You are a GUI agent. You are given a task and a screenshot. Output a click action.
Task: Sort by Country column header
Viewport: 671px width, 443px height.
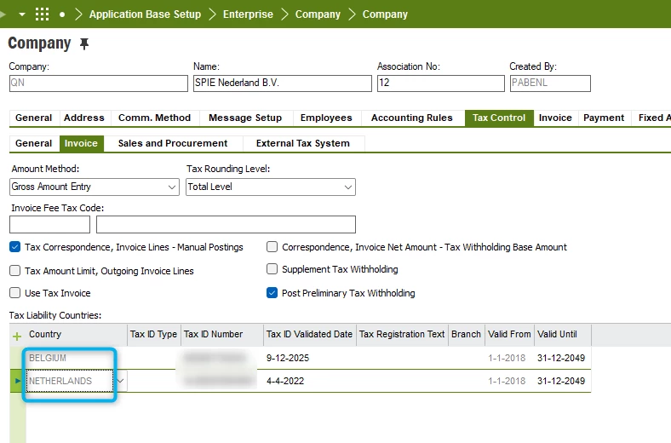(x=77, y=334)
